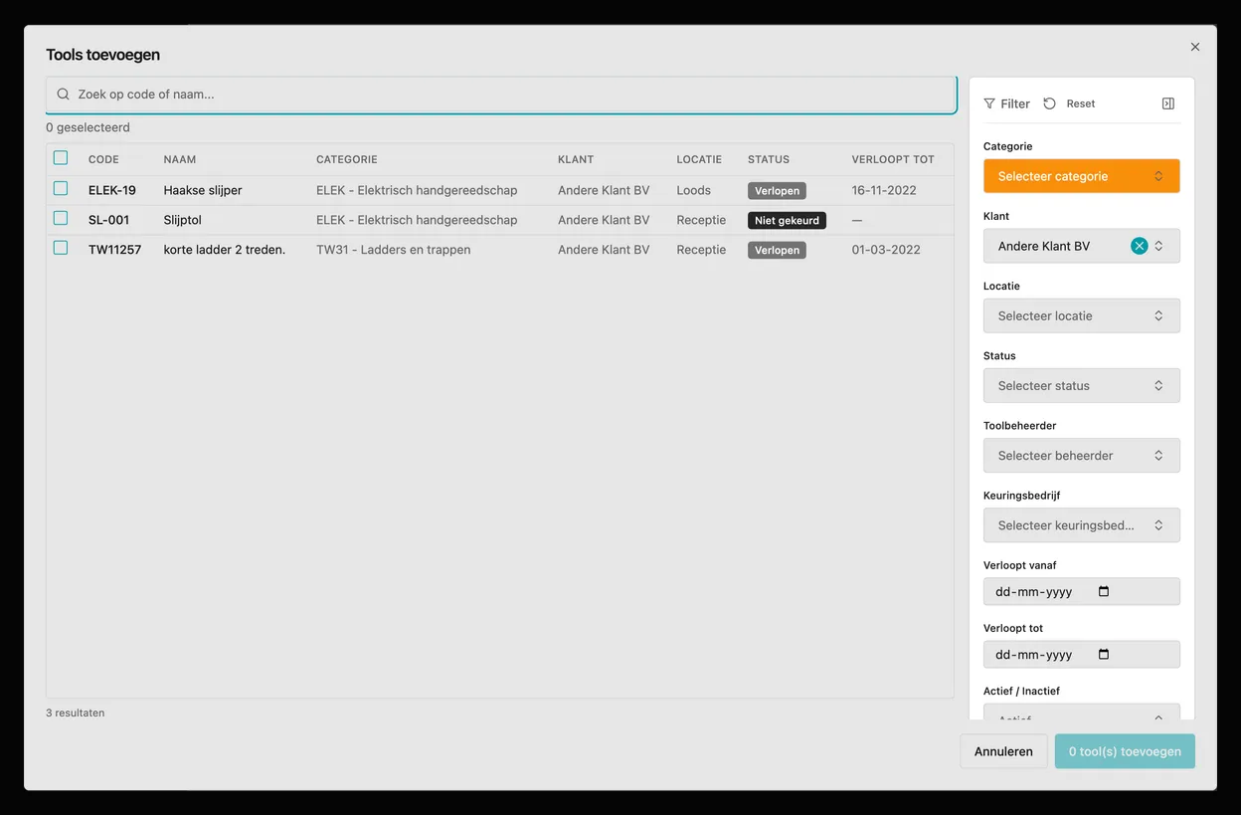Click Receptie in the SL-001 row
This screenshot has height=815, width=1241.
702,220
